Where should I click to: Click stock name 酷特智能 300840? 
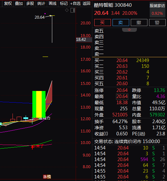113,5
